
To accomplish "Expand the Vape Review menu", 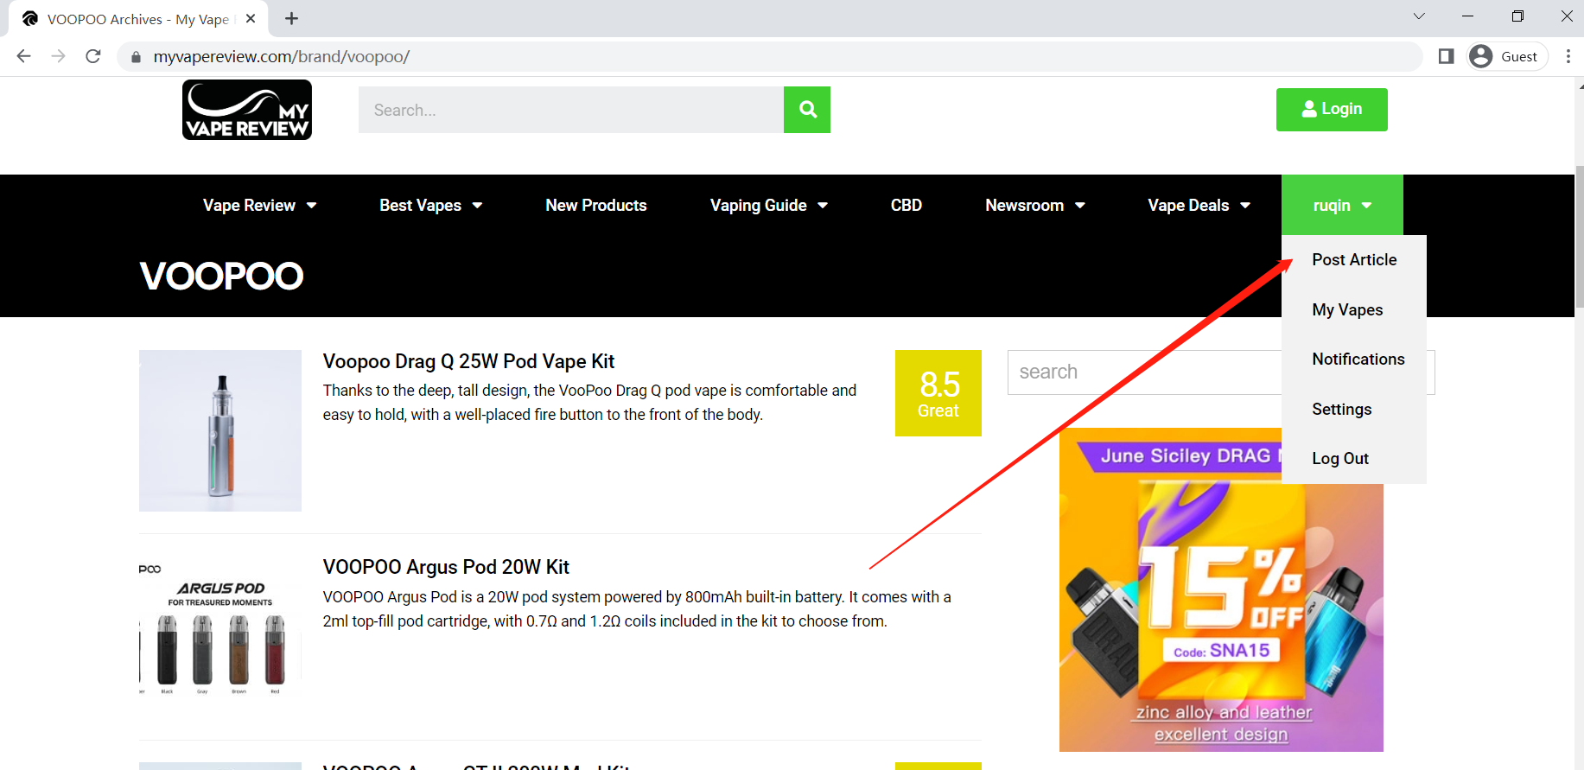I will (259, 205).
